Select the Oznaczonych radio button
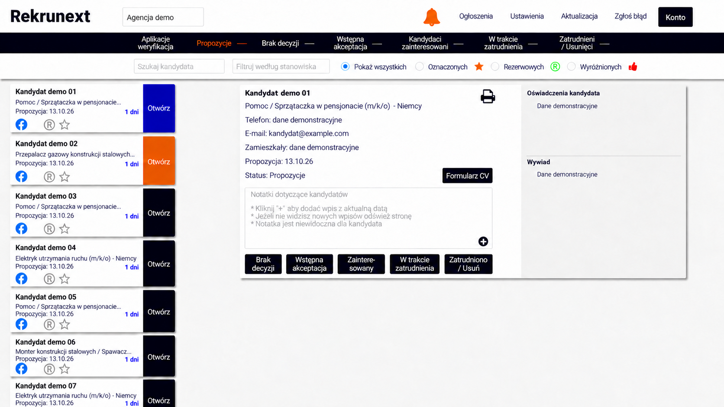Image resolution: width=724 pixels, height=407 pixels. pyautogui.click(x=419, y=67)
